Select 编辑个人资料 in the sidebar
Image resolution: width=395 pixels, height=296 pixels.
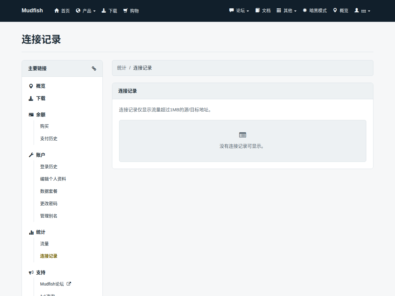tap(53, 179)
